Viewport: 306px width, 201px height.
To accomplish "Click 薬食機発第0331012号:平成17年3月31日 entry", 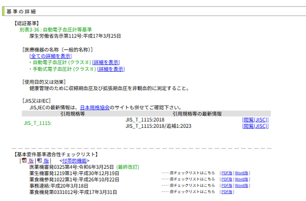I will coord(73,192).
